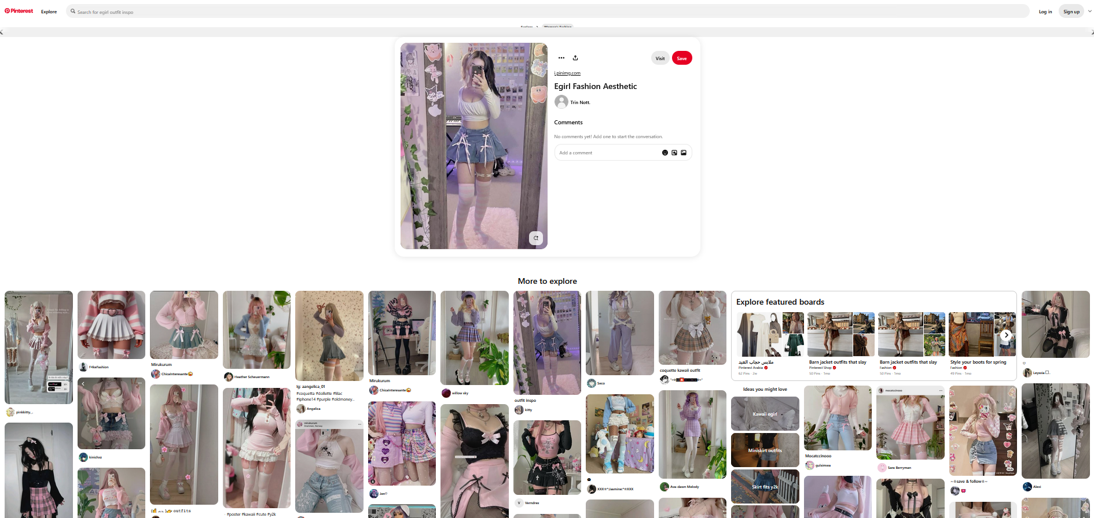Open the pin posted by willow sky
This screenshot has width=1094, height=518.
(475, 338)
